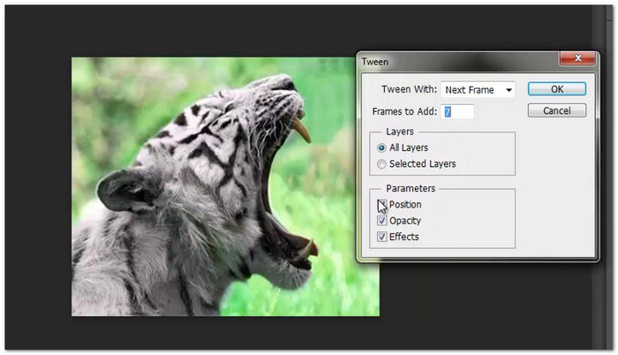Uncheck the Effects parameter
This screenshot has width=618, height=355.
(381, 237)
